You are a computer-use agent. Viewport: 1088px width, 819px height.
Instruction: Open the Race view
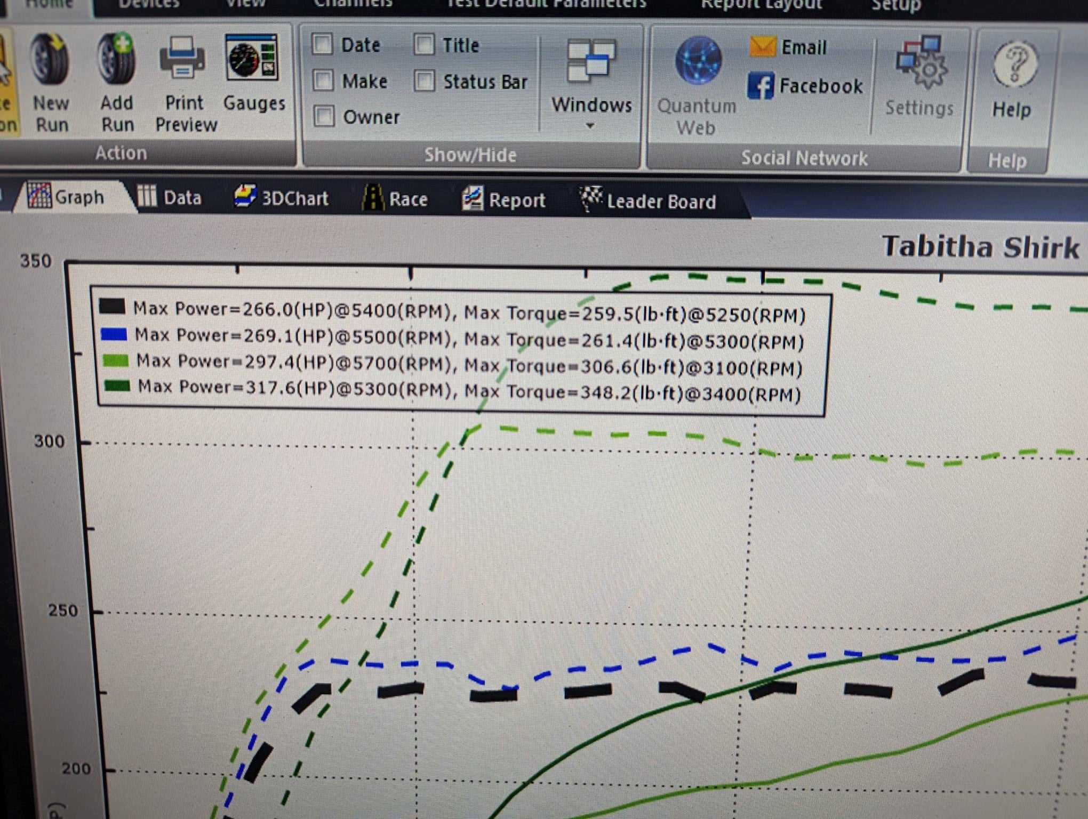398,199
